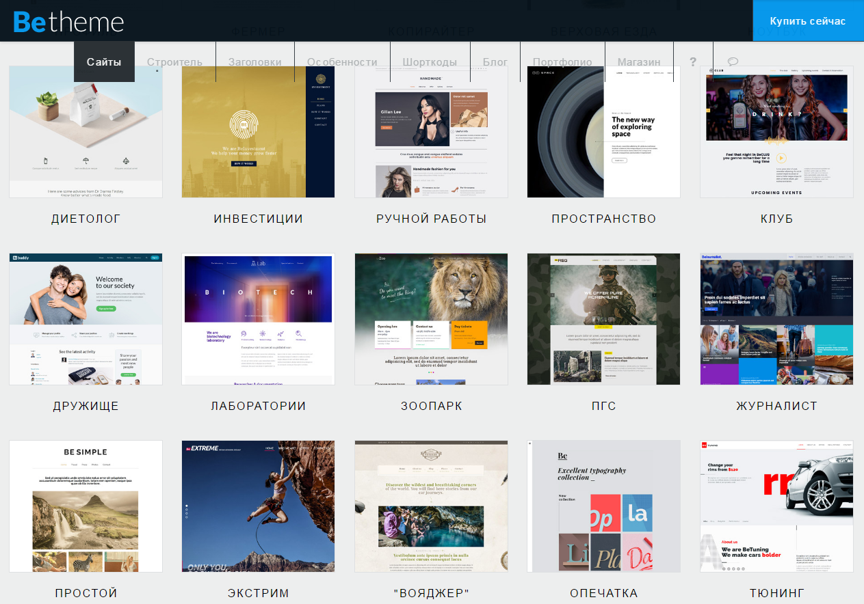
Task: Select the ЗООПАРК caption text
Action: tap(432, 406)
